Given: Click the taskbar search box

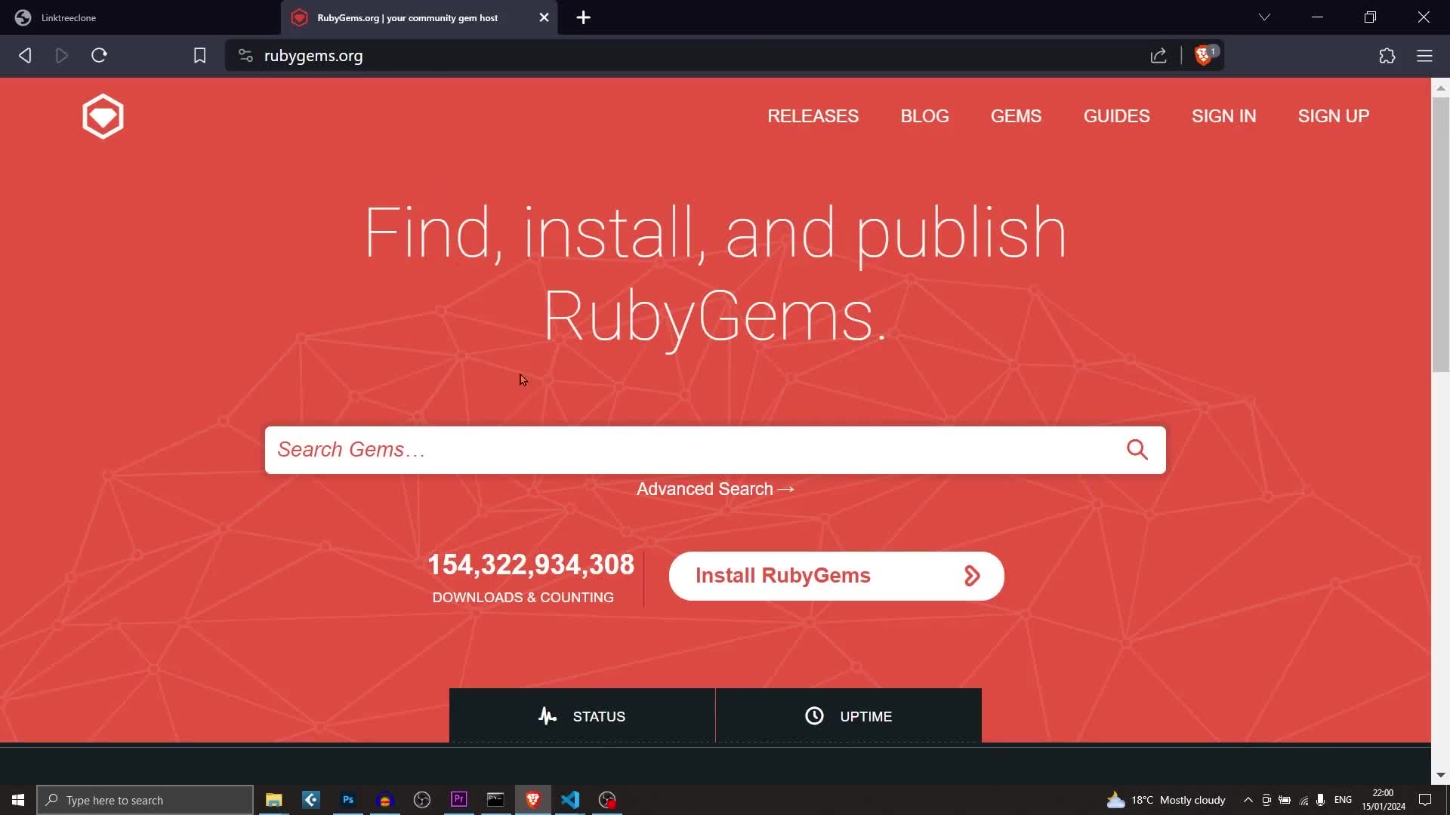Looking at the screenshot, I should [x=145, y=800].
